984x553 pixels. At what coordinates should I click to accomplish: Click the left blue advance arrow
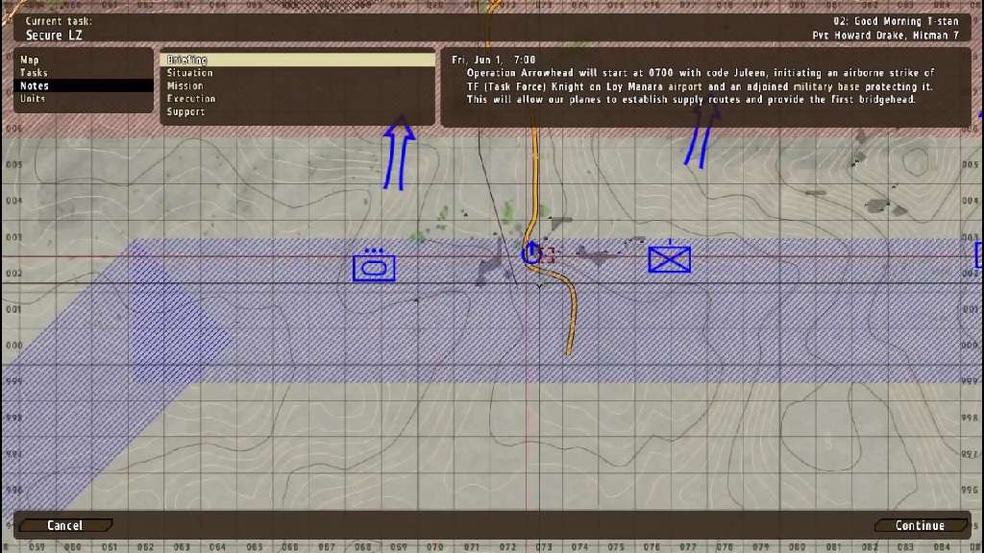399,155
